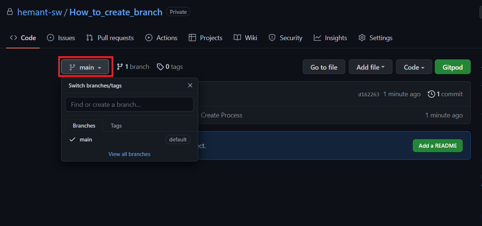Open the Wiki tab
Screen dimensions: 482x226
pos(245,38)
